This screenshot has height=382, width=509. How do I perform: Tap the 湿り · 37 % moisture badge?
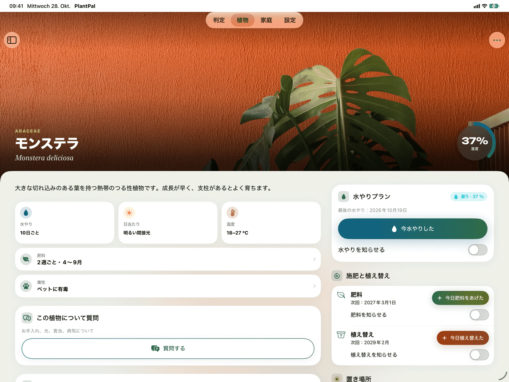[469, 196]
